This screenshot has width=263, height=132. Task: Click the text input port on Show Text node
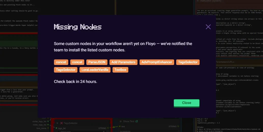[x=120, y=126]
